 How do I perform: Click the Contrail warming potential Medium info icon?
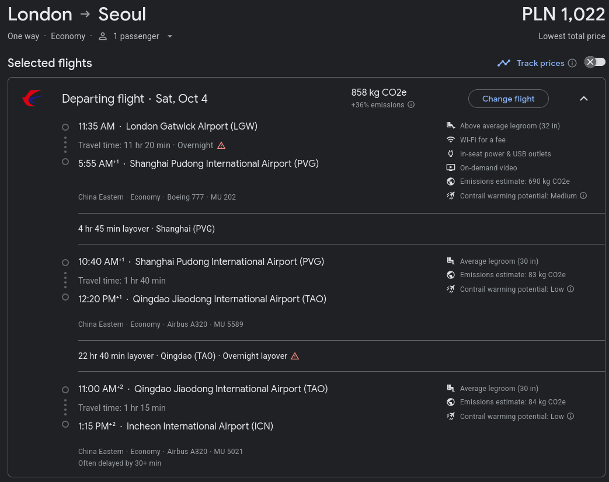coord(583,195)
